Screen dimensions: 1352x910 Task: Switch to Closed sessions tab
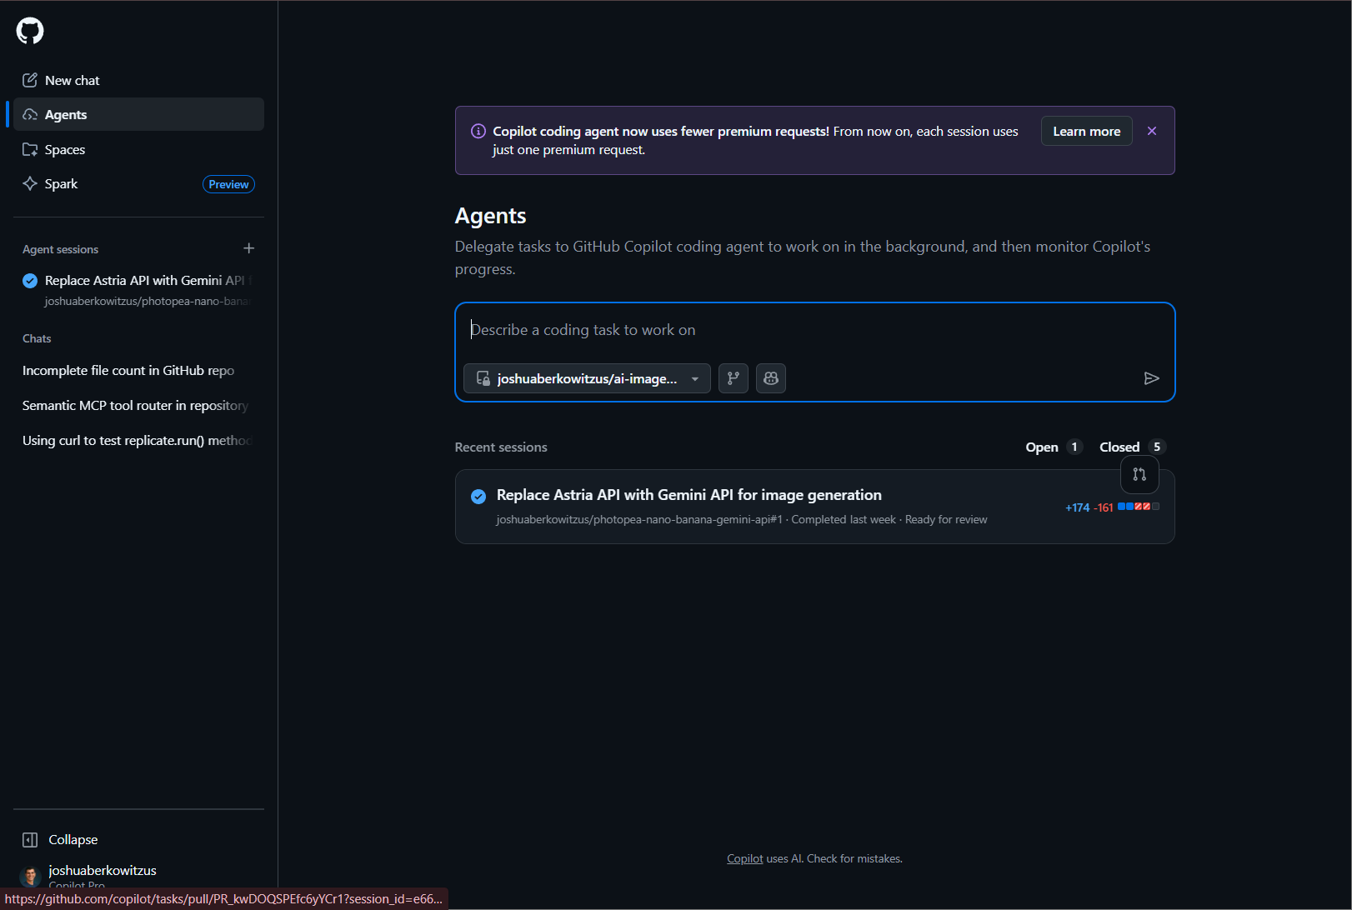(x=1129, y=447)
